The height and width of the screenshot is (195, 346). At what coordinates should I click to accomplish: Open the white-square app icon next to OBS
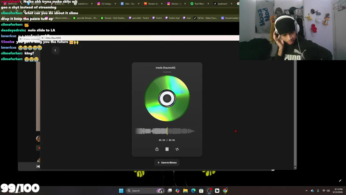pyautogui.click(x=217, y=191)
